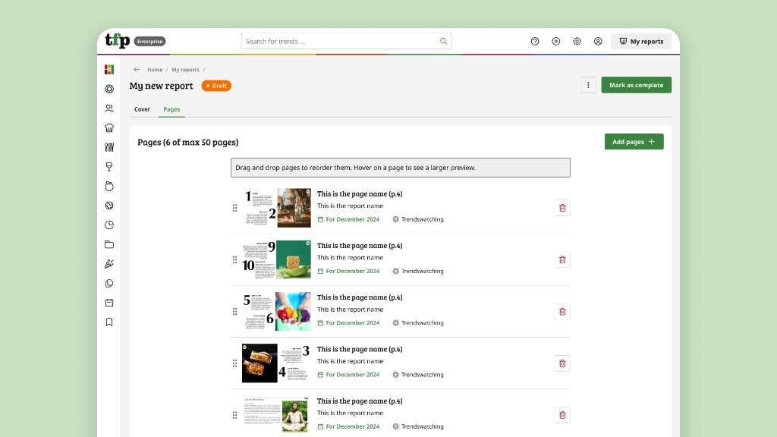Open the pie chart sidebar icon

tap(109, 225)
